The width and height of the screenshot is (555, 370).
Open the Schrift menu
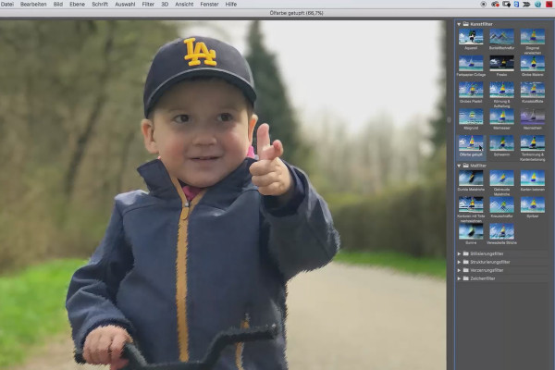(x=100, y=5)
